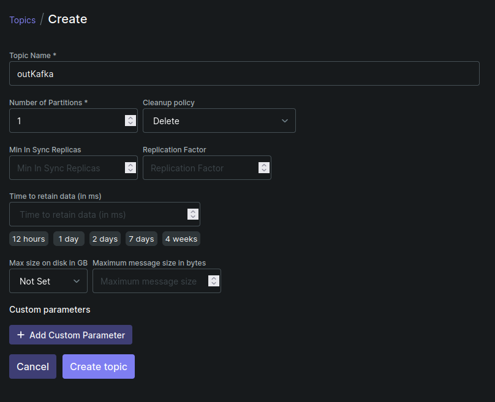Click the Topics breadcrumb link
Image resolution: width=495 pixels, height=402 pixels.
tap(22, 20)
